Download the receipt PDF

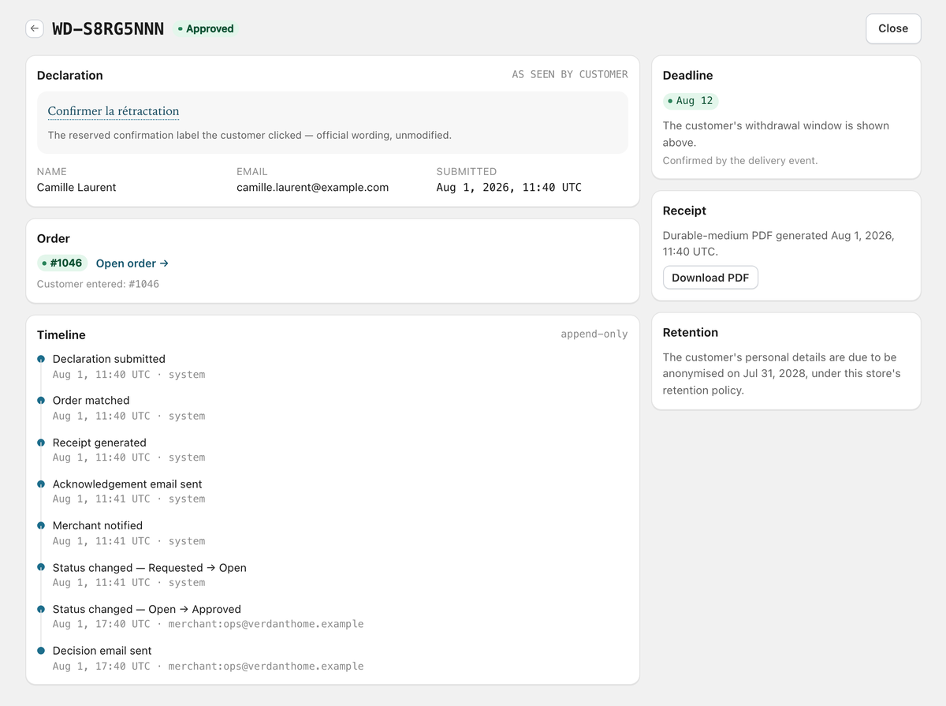coord(710,278)
